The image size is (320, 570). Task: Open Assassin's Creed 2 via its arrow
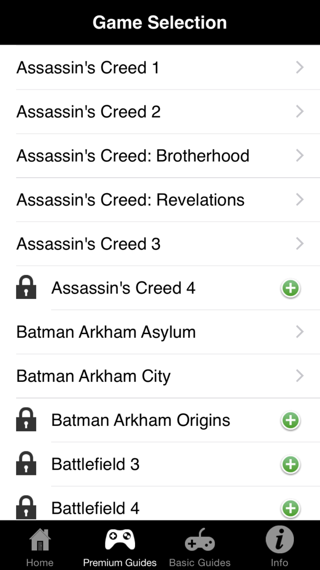coord(299,111)
